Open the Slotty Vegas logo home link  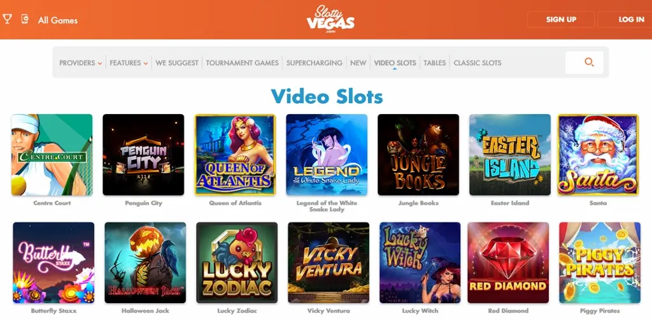click(330, 19)
